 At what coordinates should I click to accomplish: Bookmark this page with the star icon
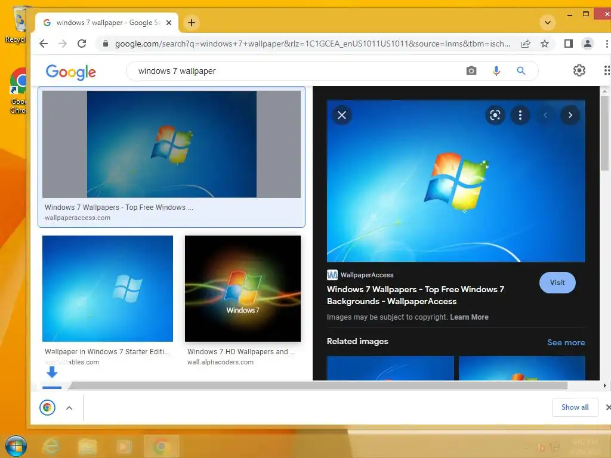[545, 44]
